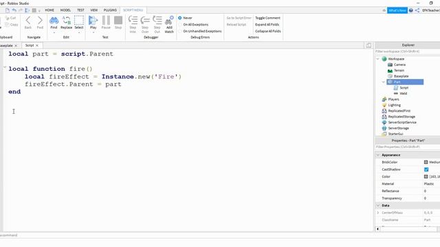Close the Script document tab

pos(37,45)
